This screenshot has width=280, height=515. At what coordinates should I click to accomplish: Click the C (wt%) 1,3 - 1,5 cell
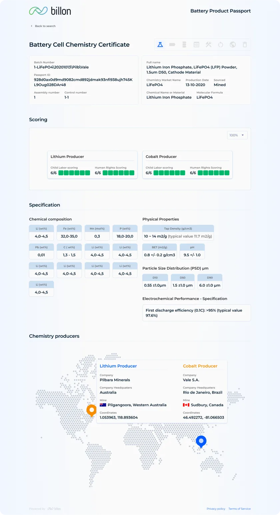tap(69, 251)
